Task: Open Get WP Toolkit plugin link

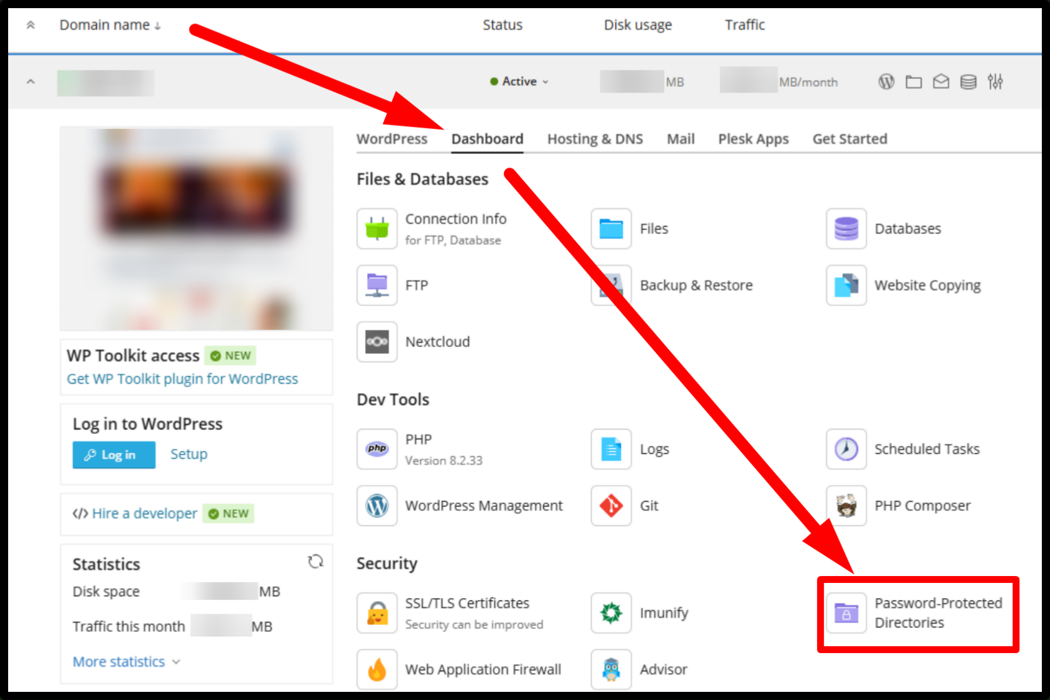Action: click(182, 379)
